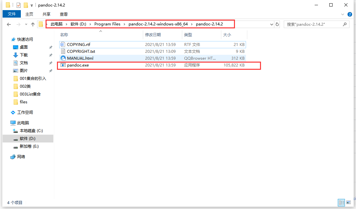Open the help question mark icon
Image resolution: width=356 pixels, height=209 pixels.
click(350, 14)
